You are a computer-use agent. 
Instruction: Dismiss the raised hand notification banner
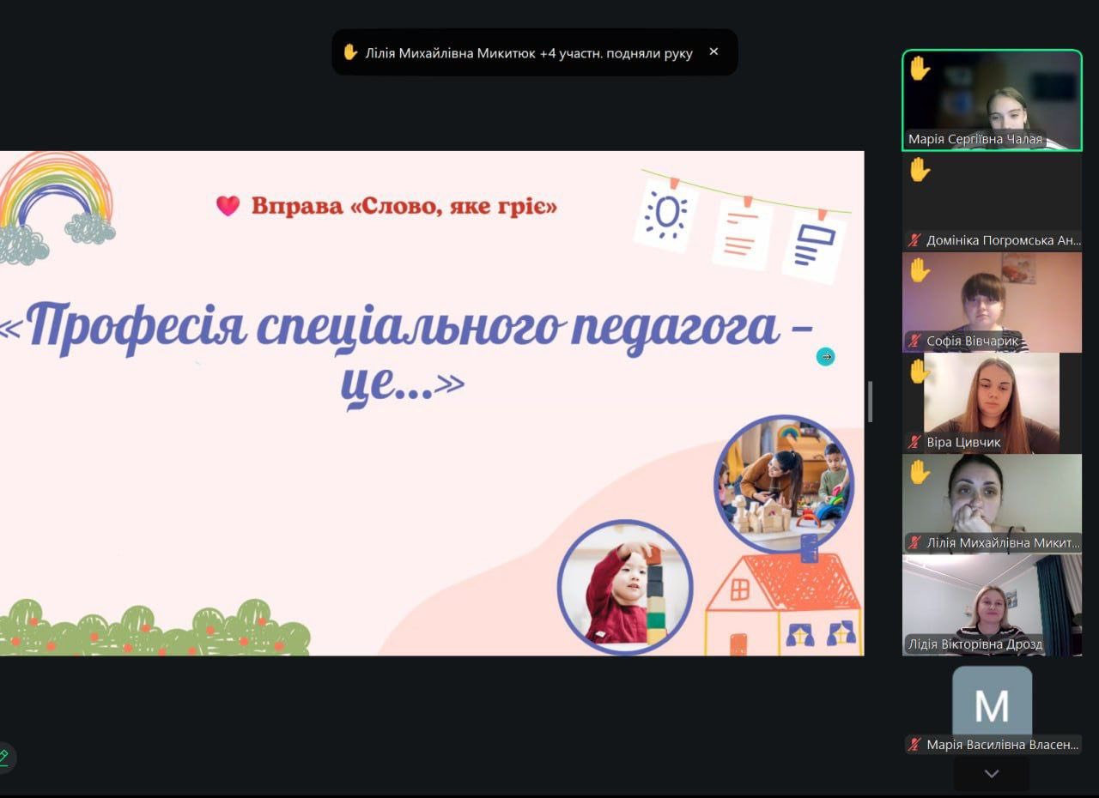click(713, 51)
